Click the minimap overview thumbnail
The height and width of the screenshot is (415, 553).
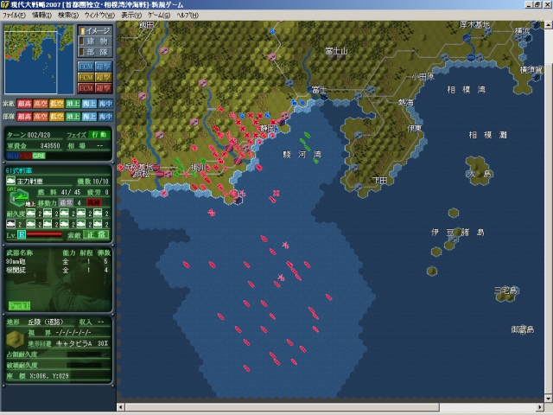click(x=39, y=59)
